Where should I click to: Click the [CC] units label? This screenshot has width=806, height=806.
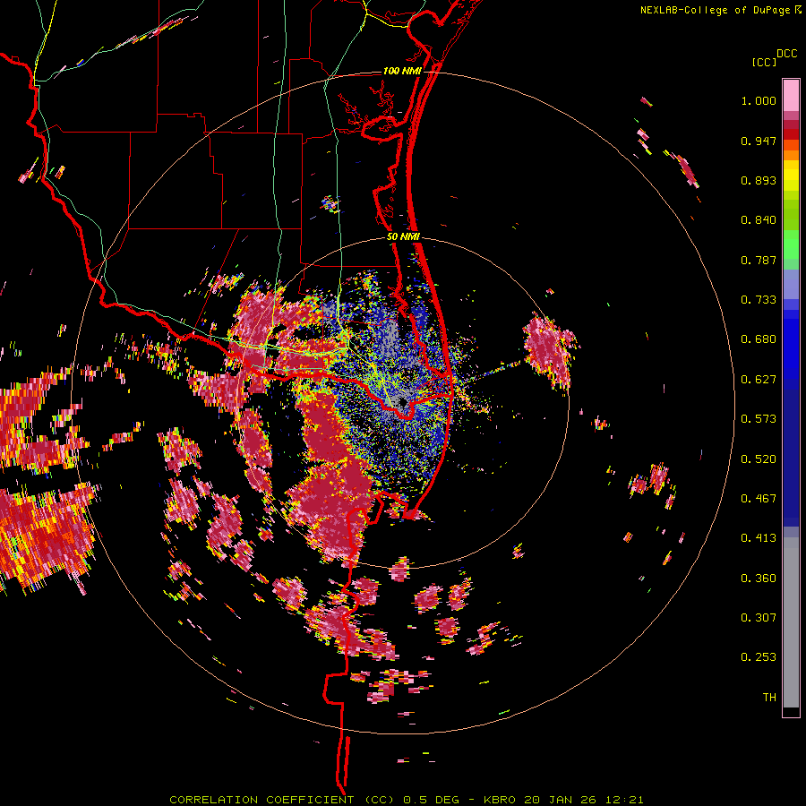(764, 62)
